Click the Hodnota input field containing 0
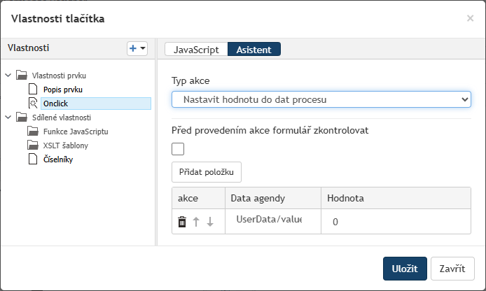The height and width of the screenshot is (291, 486). pos(396,222)
